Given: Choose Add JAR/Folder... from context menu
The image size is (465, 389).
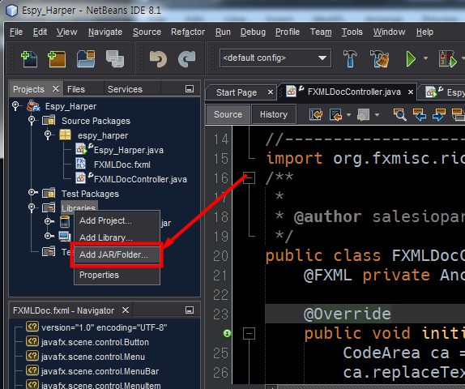Looking at the screenshot, I should pos(117,254).
